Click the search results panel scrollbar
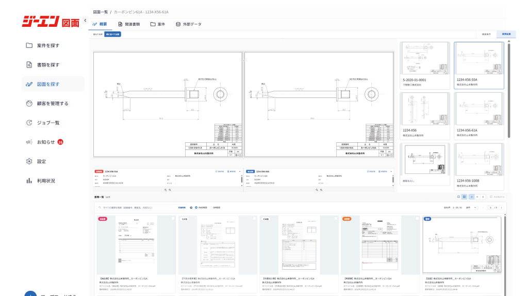The image size is (528, 296). [509, 88]
